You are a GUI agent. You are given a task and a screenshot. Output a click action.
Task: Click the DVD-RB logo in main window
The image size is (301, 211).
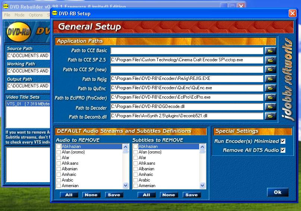pos(19,32)
